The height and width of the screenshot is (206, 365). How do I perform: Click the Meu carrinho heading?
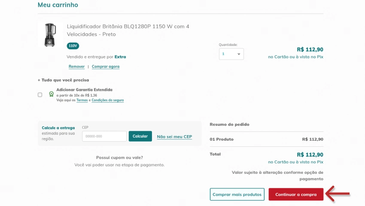click(x=58, y=5)
